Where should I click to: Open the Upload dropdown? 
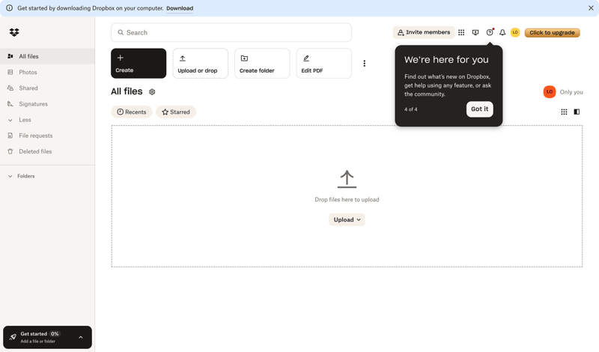347,219
